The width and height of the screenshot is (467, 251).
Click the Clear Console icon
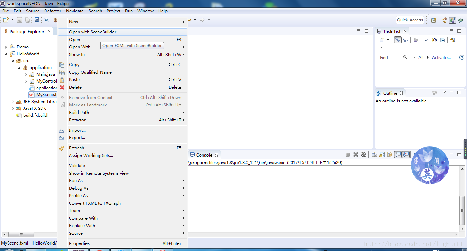click(x=374, y=154)
